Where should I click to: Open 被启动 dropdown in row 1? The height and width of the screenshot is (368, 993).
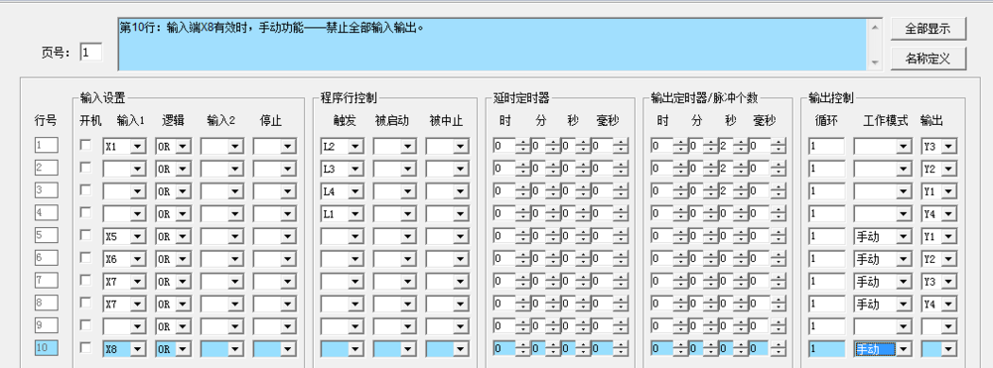395,146
